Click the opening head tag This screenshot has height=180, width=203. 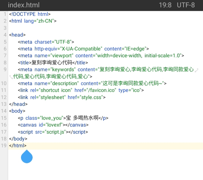17,35
